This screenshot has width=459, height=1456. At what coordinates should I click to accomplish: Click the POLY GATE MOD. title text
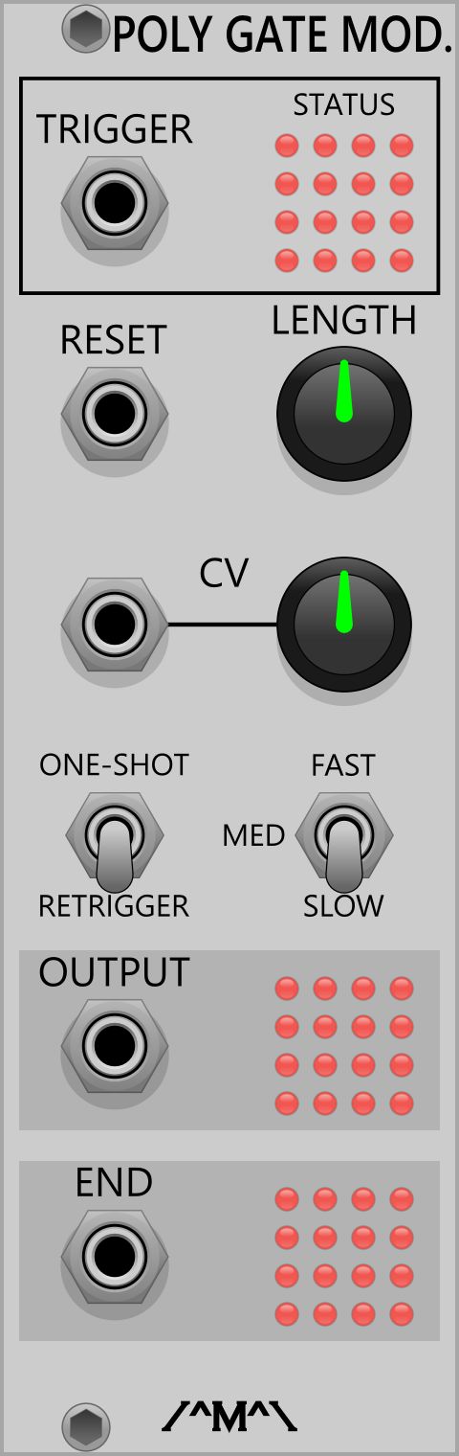point(282,36)
